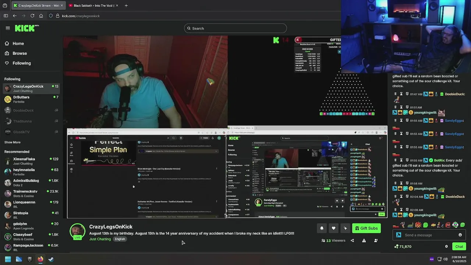The image size is (471, 265).
Task: Click the English language tag
Action: click(x=120, y=239)
